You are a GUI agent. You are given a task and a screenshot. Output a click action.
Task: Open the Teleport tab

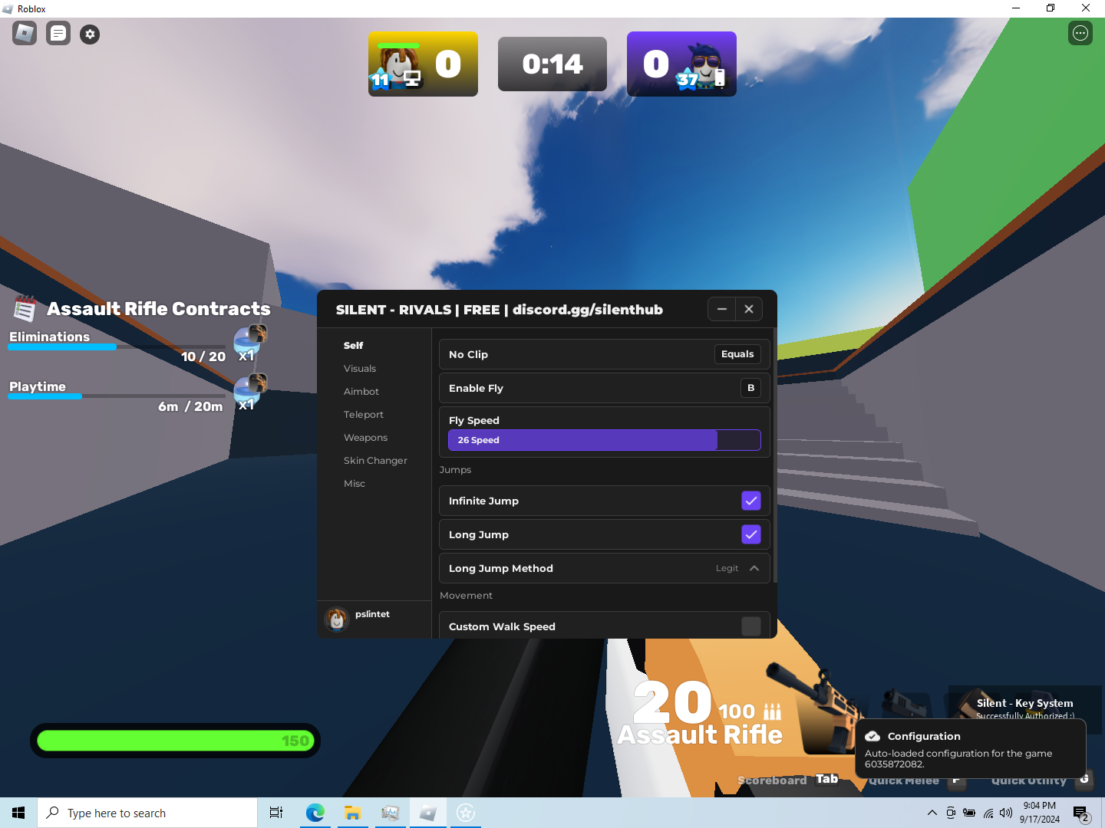point(364,415)
